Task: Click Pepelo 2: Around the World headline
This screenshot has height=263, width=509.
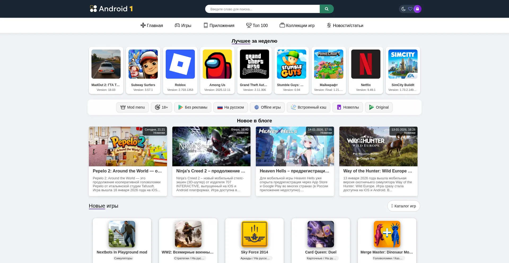Action: [x=127, y=171]
